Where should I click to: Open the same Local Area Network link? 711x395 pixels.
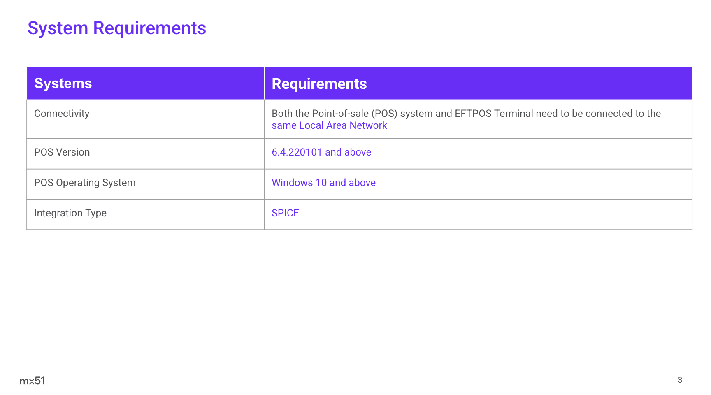329,125
